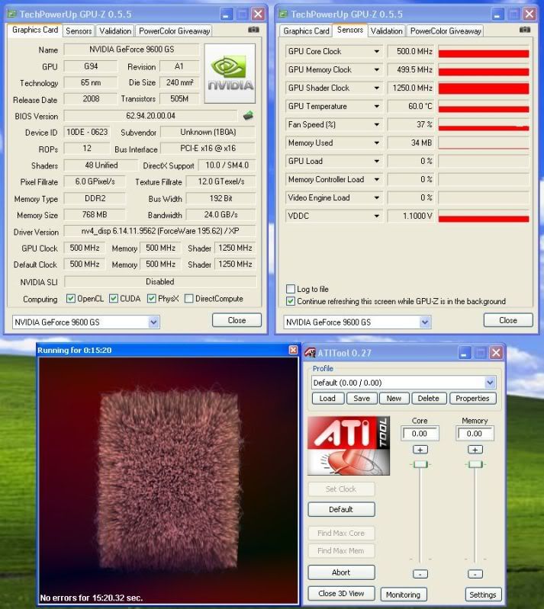Image resolution: width=544 pixels, height=609 pixels.
Task: Click ATITool title bar icon
Action: tap(310, 353)
